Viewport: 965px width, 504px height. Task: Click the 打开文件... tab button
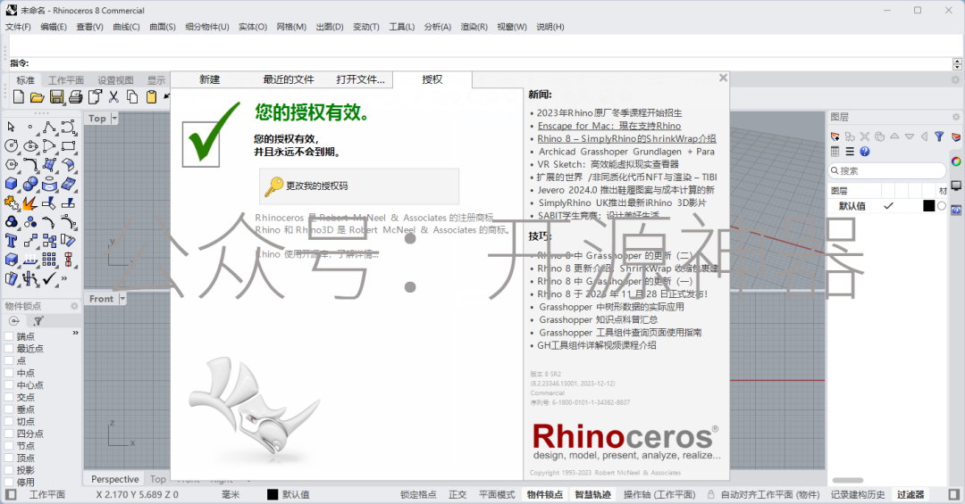(361, 79)
